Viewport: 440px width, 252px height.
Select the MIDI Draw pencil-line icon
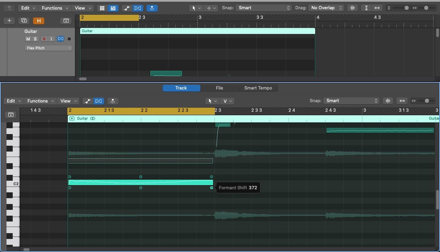pyautogui.click(x=88, y=101)
